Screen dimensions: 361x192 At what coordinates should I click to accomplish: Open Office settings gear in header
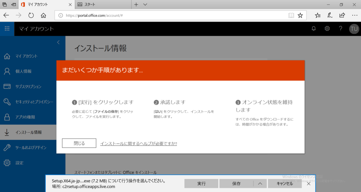[327, 29]
